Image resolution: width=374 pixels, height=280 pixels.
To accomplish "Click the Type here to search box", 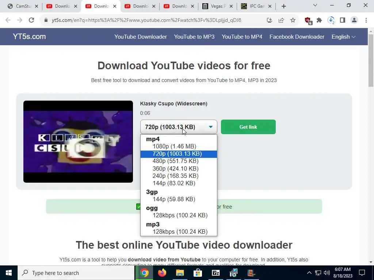I will coord(76,273).
